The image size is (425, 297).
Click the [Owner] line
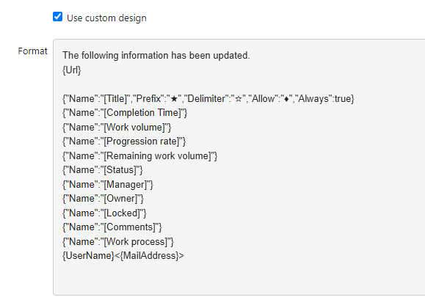click(103, 199)
